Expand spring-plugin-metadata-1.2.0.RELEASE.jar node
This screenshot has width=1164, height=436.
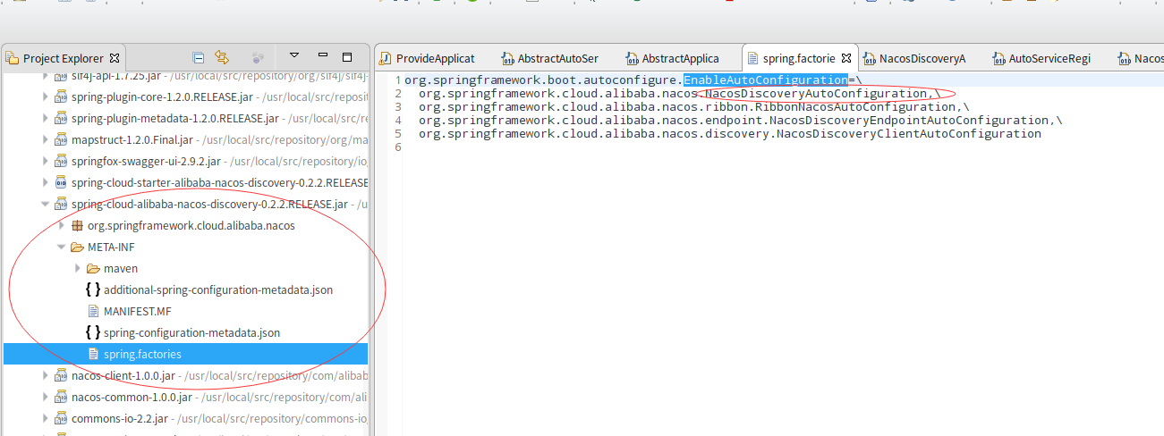point(46,118)
